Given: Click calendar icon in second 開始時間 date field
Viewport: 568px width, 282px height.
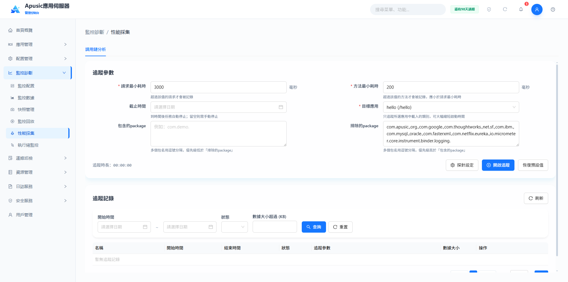Looking at the screenshot, I should [x=211, y=227].
